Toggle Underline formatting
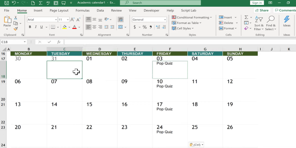Screen dimensions: 296x148 [x=42, y=27]
